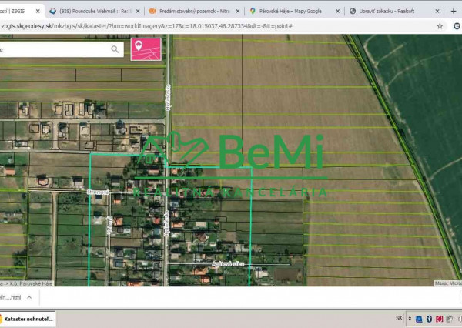462x328 pixels.
Task: Open the downloaded html file in download bar
Action: click(11, 297)
